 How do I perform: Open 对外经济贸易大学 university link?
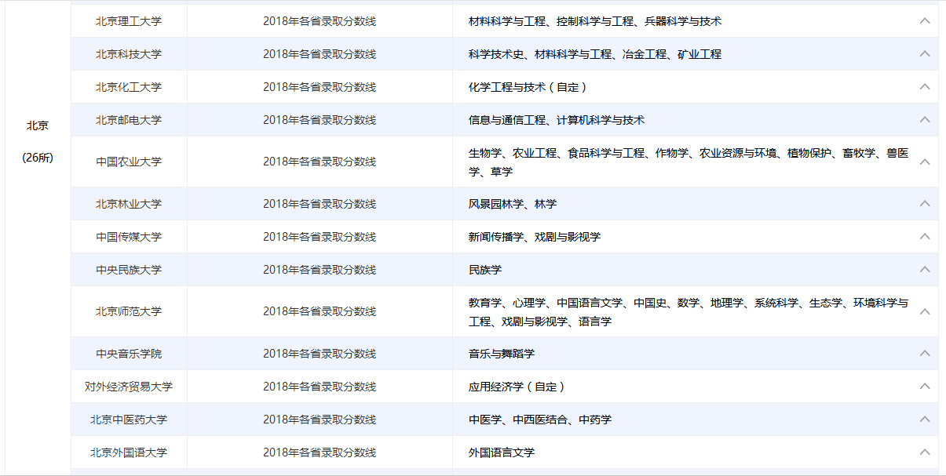point(129,387)
